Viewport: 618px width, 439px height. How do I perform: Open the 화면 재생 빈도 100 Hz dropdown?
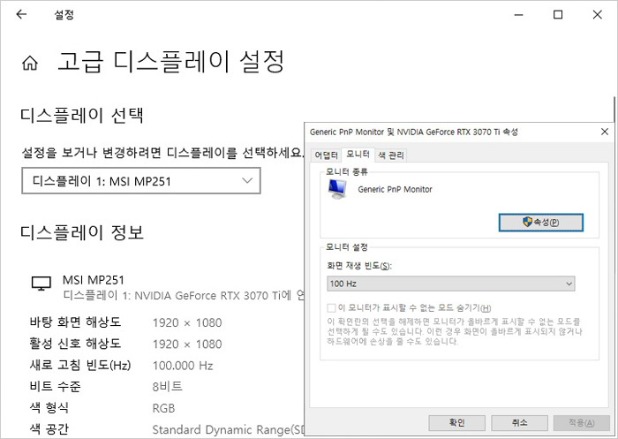(x=451, y=284)
